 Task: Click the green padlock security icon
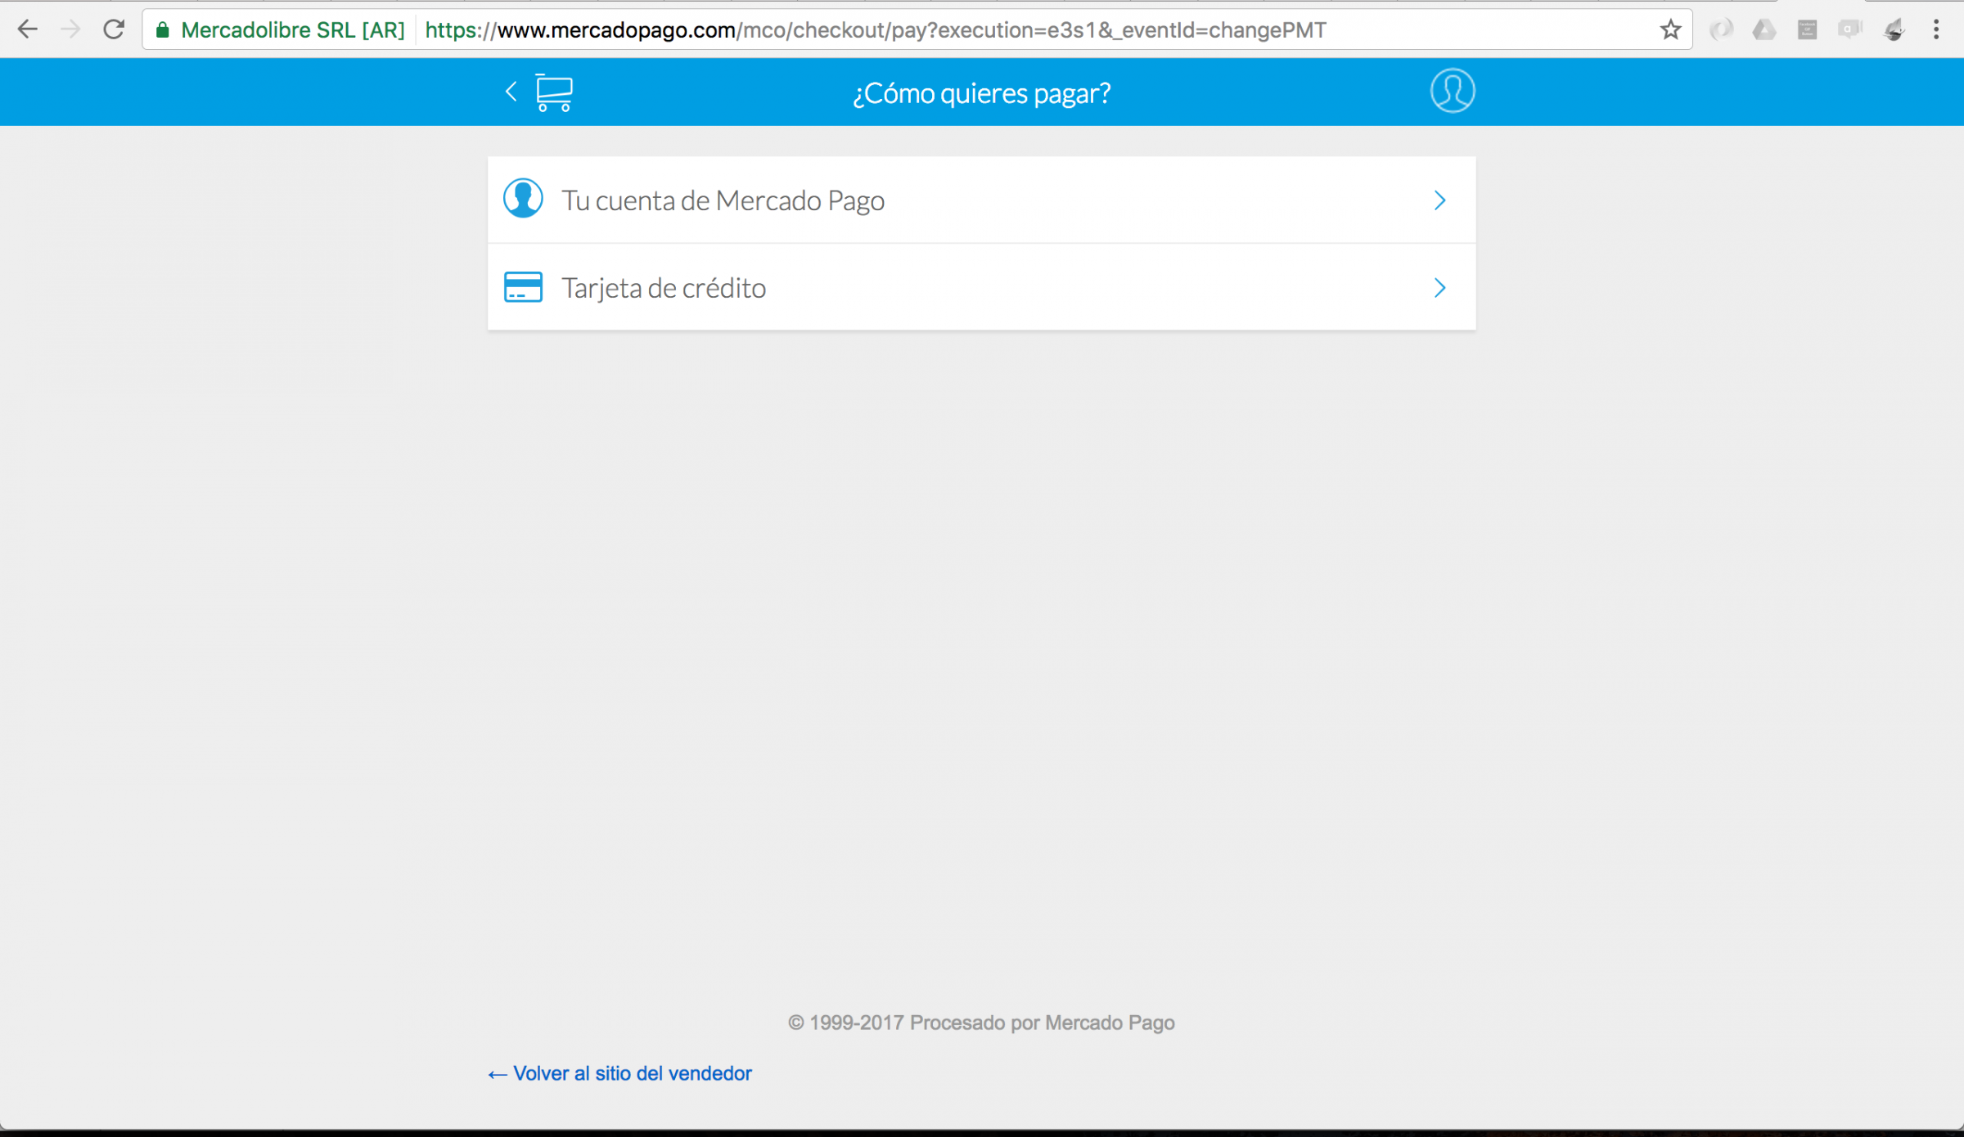point(163,30)
